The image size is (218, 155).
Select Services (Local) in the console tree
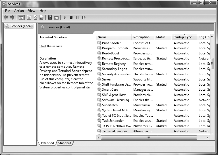22,26
